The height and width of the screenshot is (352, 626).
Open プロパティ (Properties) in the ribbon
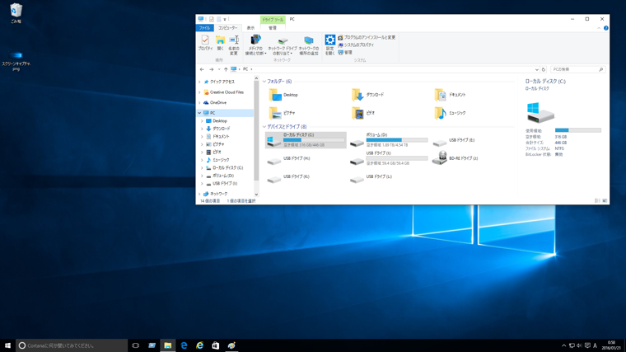205,43
